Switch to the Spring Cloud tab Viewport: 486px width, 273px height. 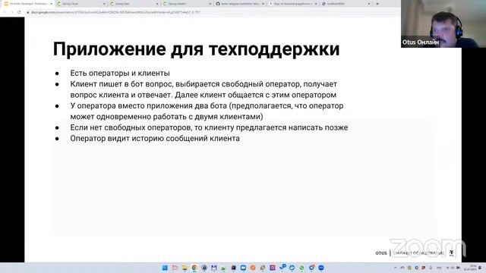tap(81, 4)
